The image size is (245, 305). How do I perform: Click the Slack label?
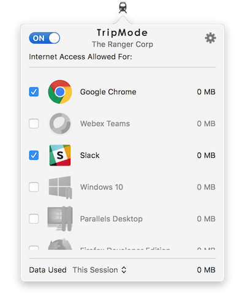(x=90, y=156)
